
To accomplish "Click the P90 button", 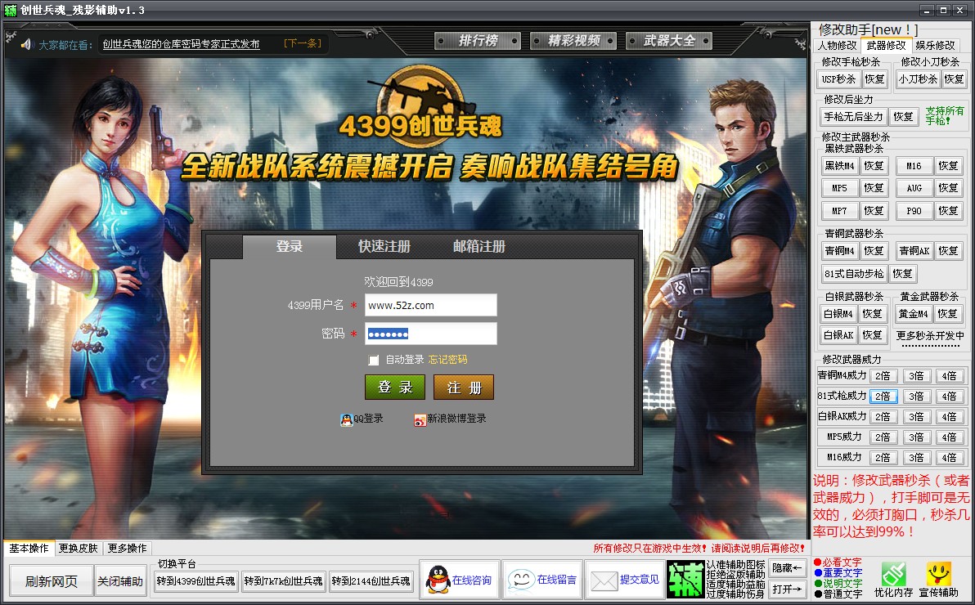I will (x=914, y=211).
